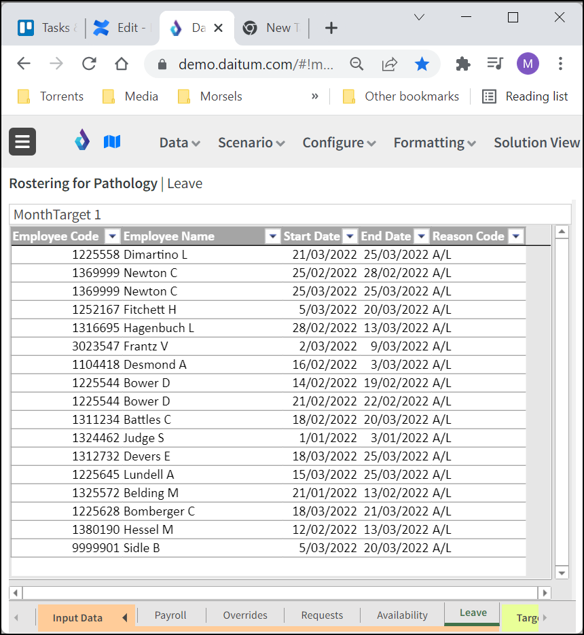Viewport: 584px width, 635px height.
Task: Expand the Employee Code column filter
Action: tap(113, 236)
